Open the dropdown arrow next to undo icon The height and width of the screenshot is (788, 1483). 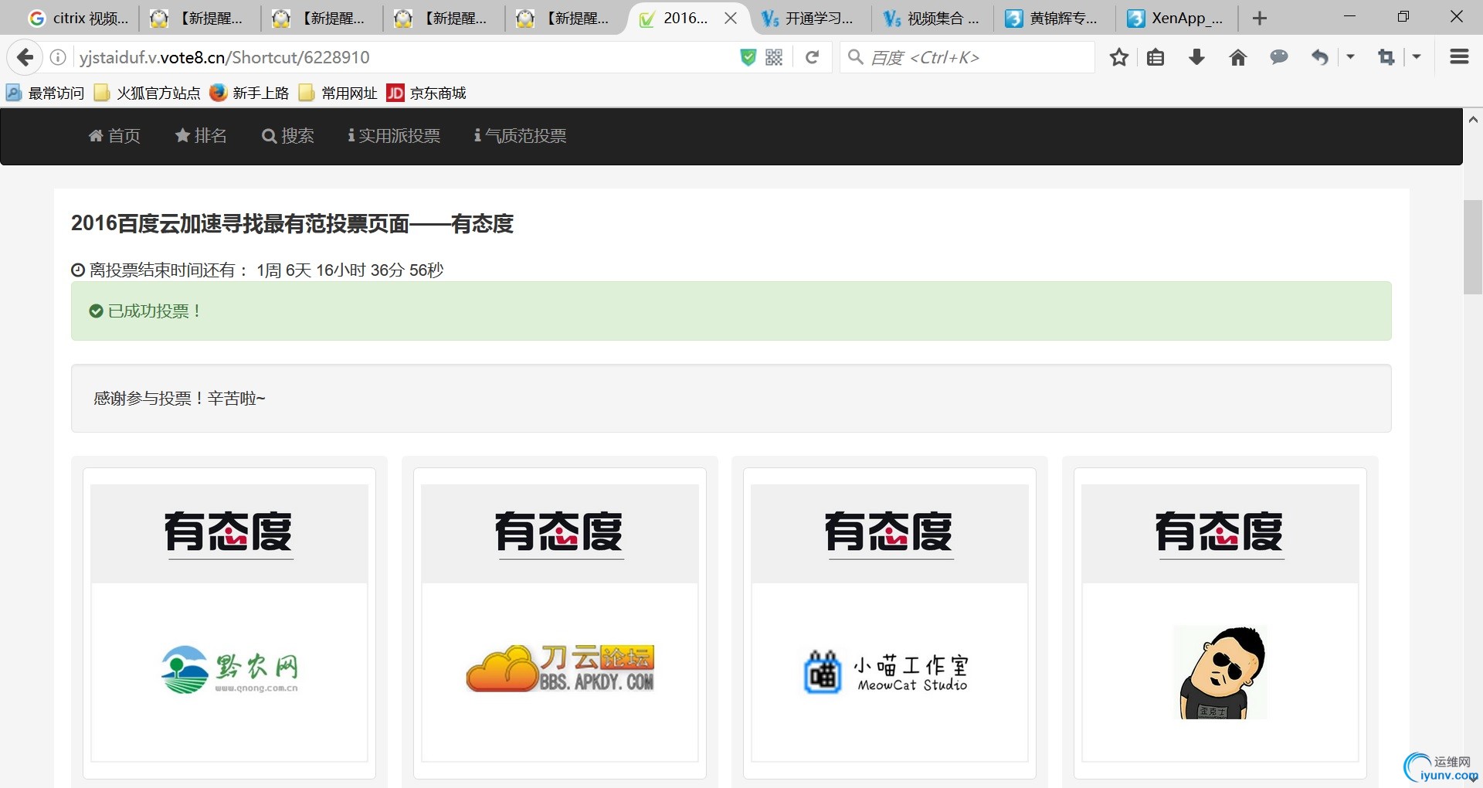coord(1350,56)
